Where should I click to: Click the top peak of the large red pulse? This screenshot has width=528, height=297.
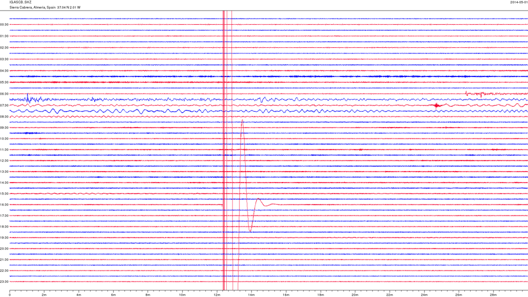click(x=242, y=120)
